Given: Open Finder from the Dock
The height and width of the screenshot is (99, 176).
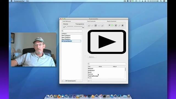Looking at the screenshot, I should [x=48, y=96].
